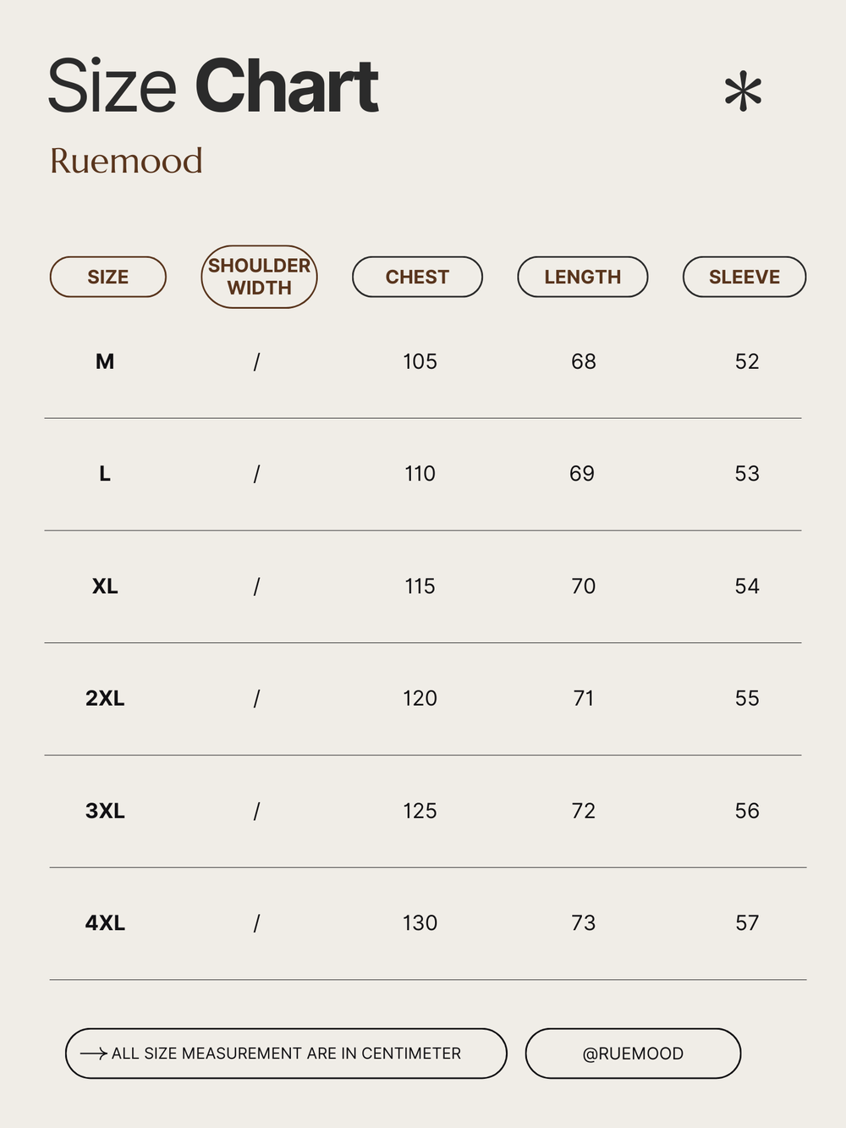The height and width of the screenshot is (1128, 846).
Task: Select the 4XL size row label
Action: (105, 923)
